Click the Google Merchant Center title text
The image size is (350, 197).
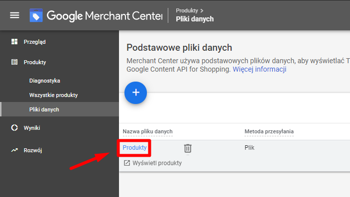105,16
